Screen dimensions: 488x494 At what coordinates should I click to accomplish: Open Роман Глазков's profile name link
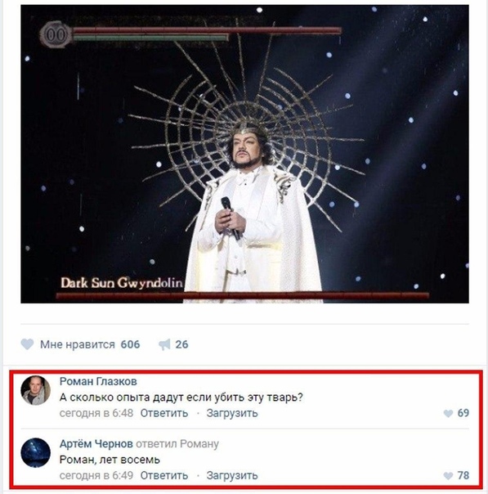pyautogui.click(x=98, y=381)
